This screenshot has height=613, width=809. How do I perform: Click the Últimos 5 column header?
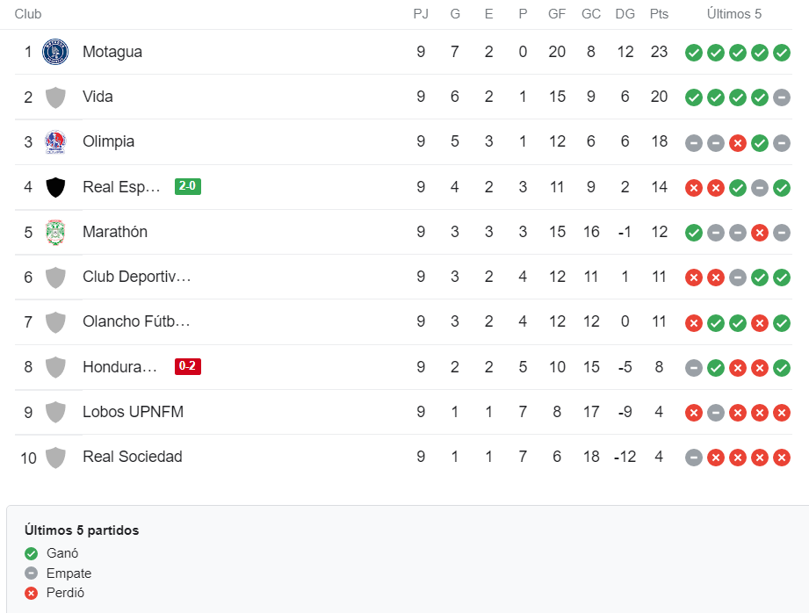coord(734,14)
